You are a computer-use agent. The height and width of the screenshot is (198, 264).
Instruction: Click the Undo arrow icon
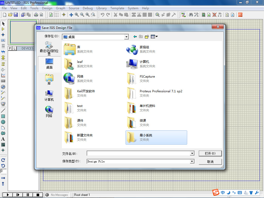pos(102,15)
